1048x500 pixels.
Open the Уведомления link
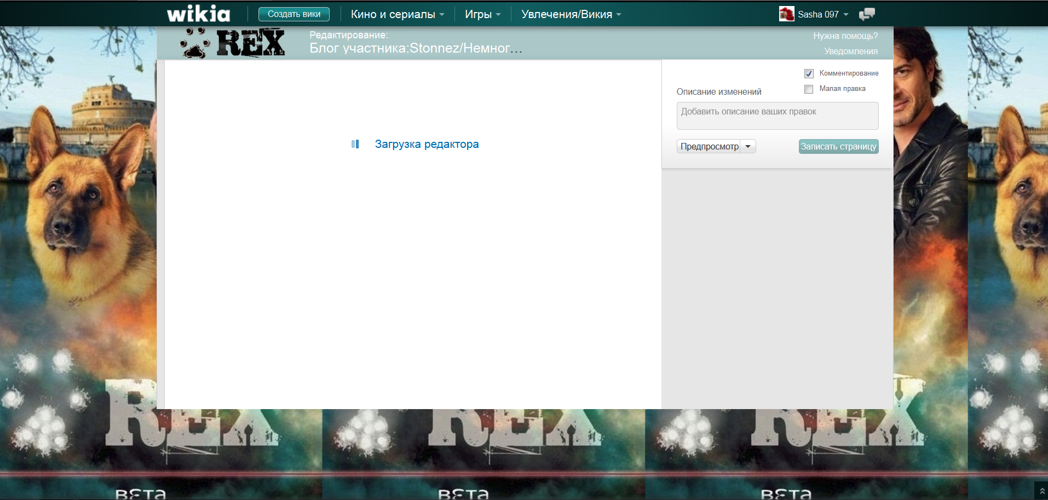click(851, 51)
